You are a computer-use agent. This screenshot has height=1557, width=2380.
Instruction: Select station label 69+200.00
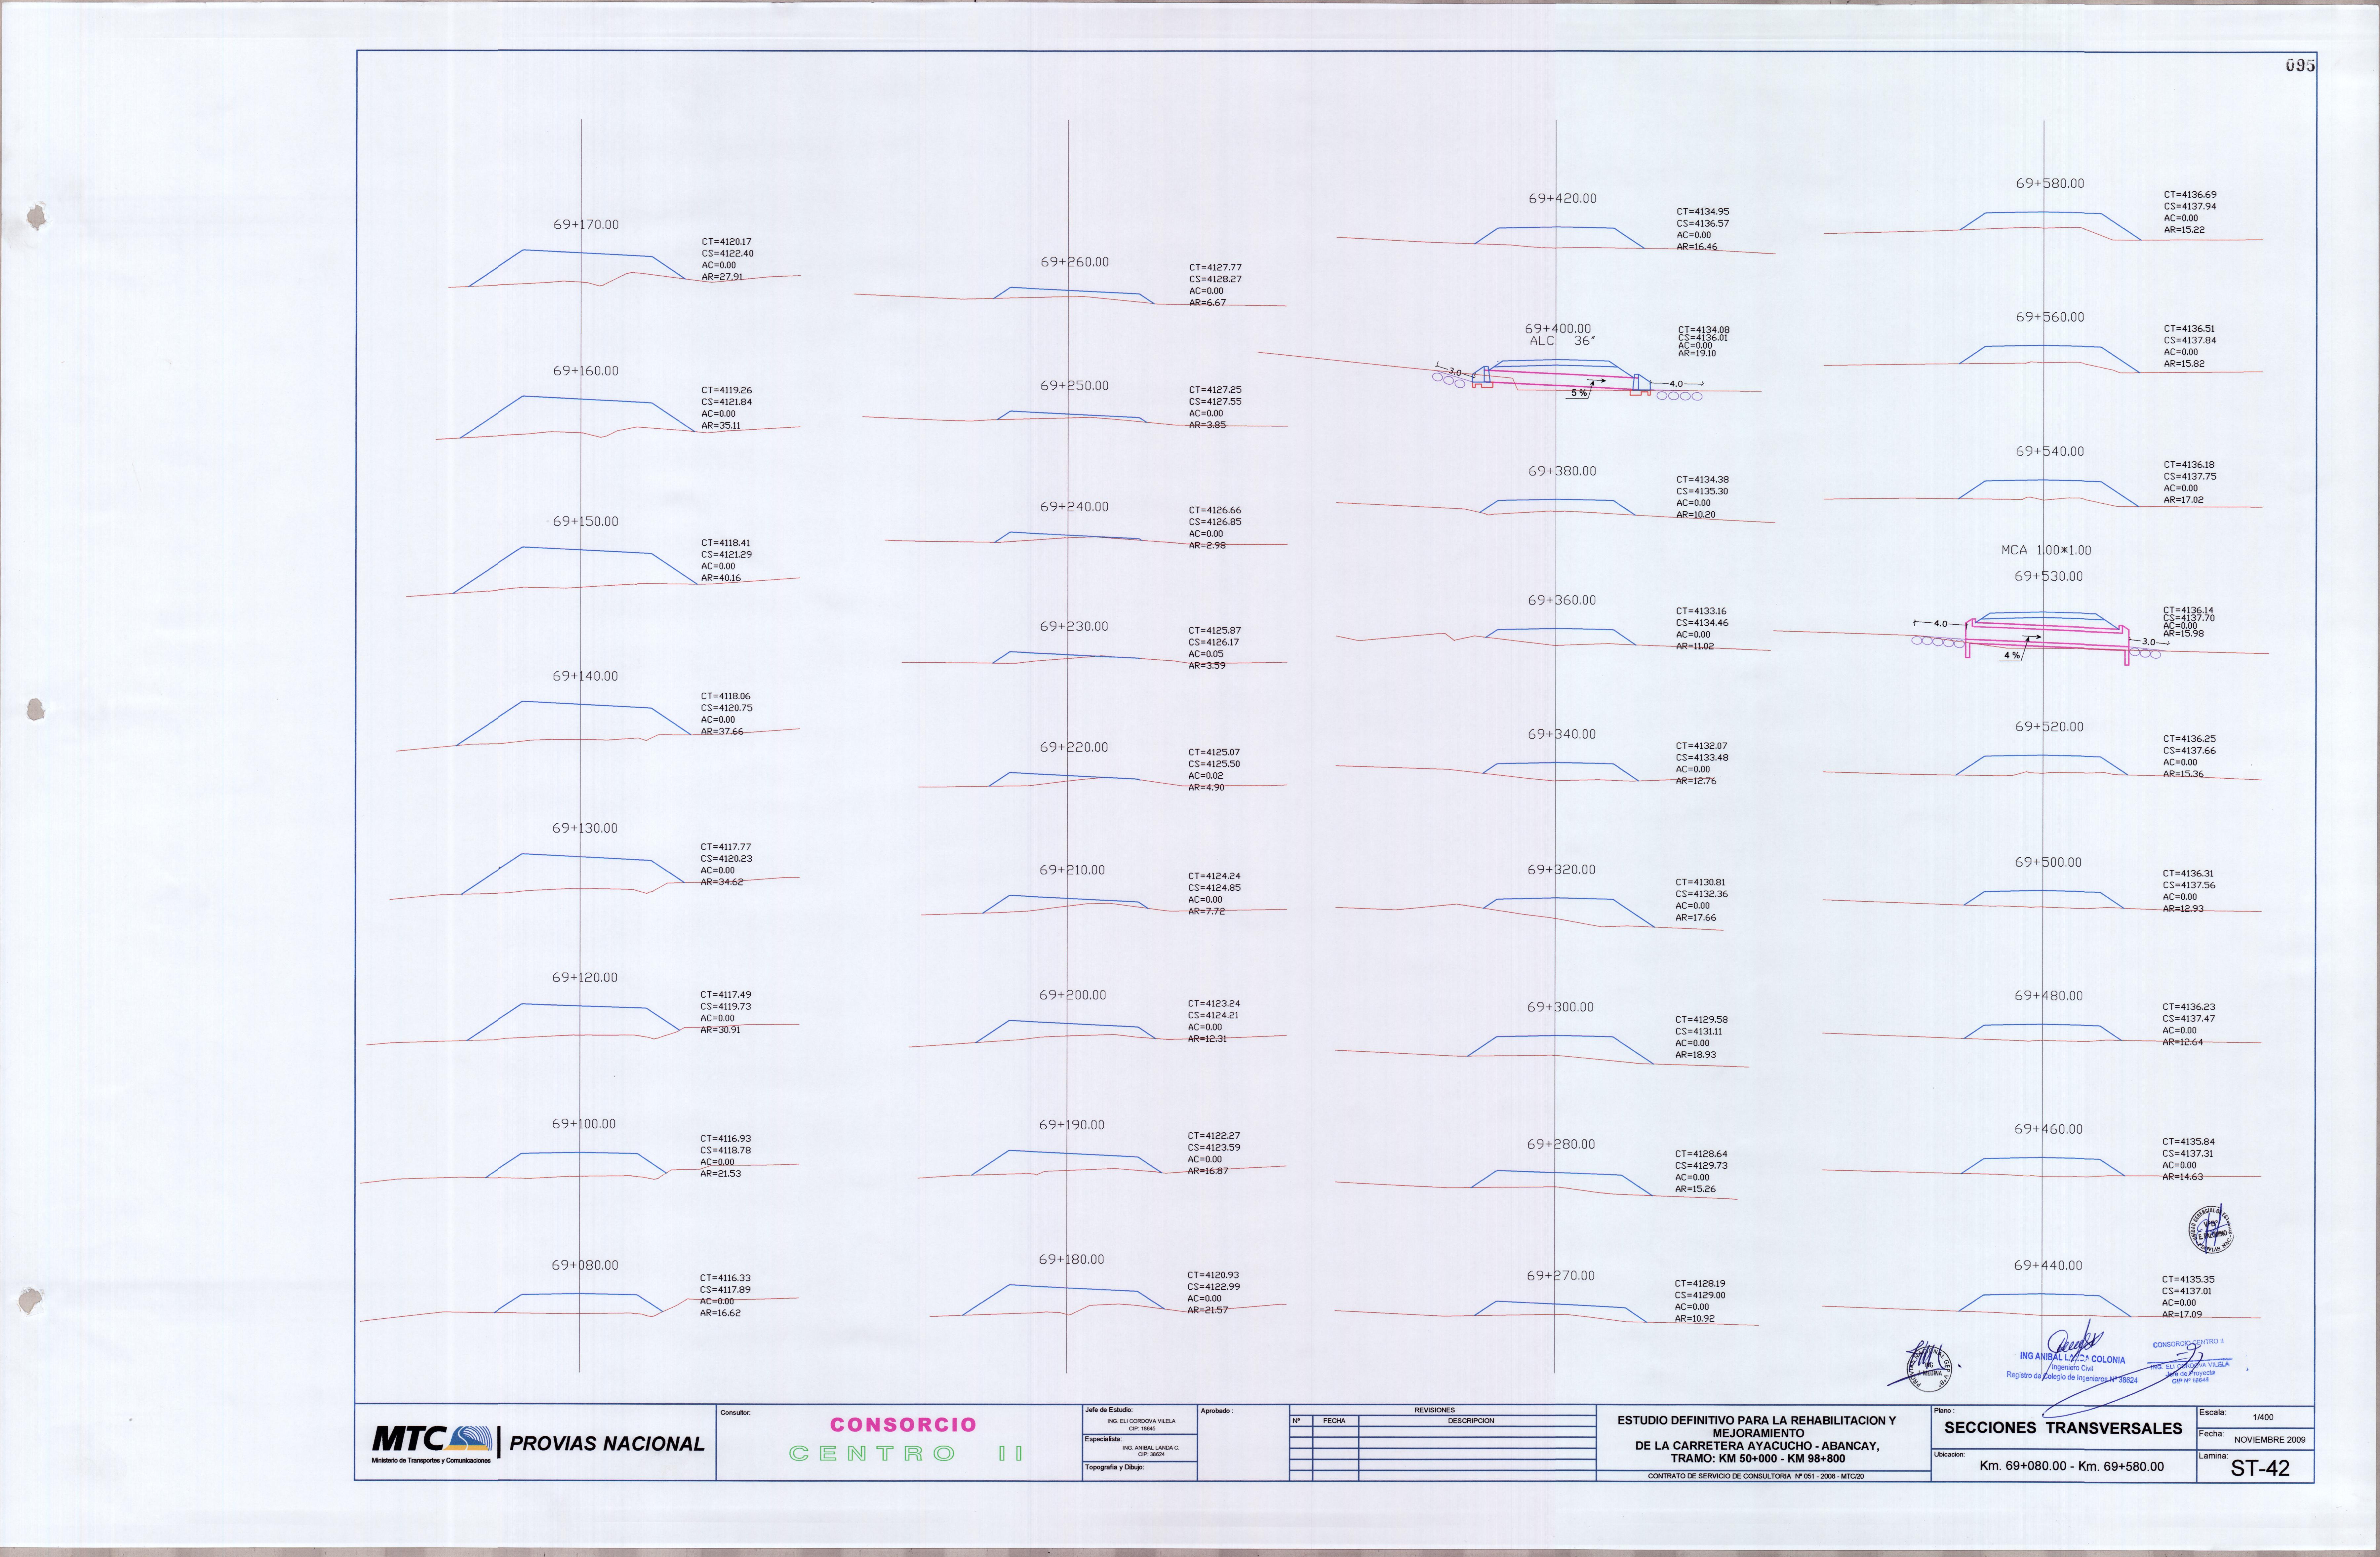click(1073, 996)
